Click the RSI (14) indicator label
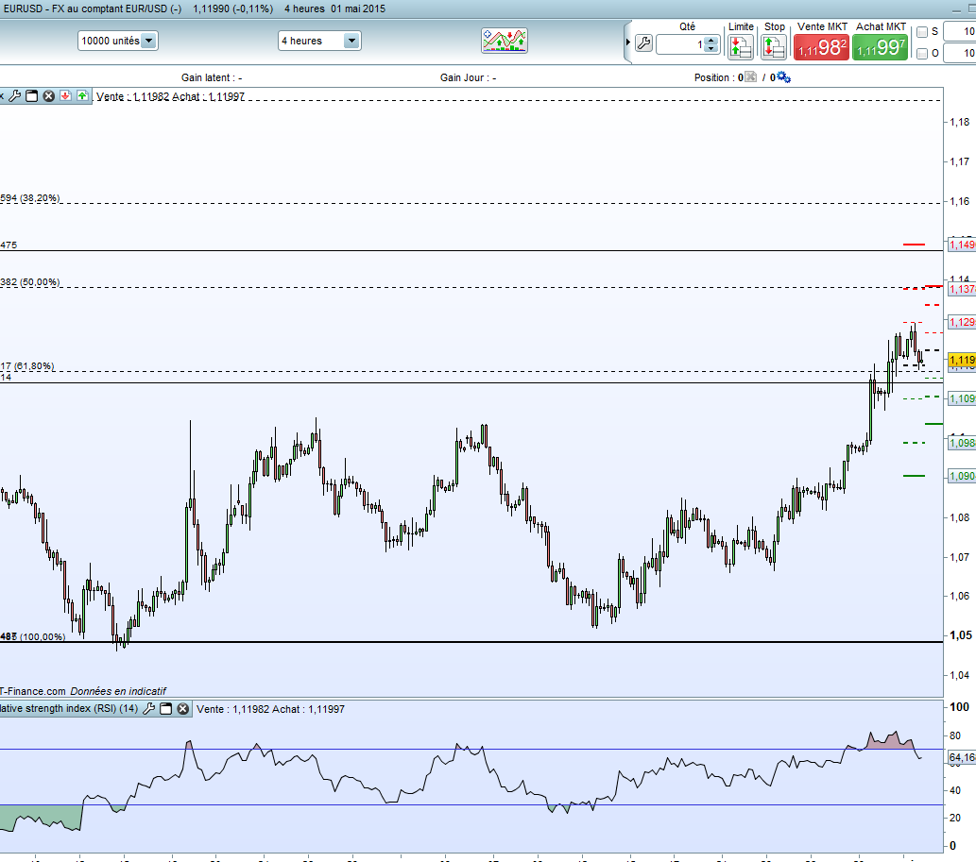Screen dimensions: 976x862 [x=69, y=708]
